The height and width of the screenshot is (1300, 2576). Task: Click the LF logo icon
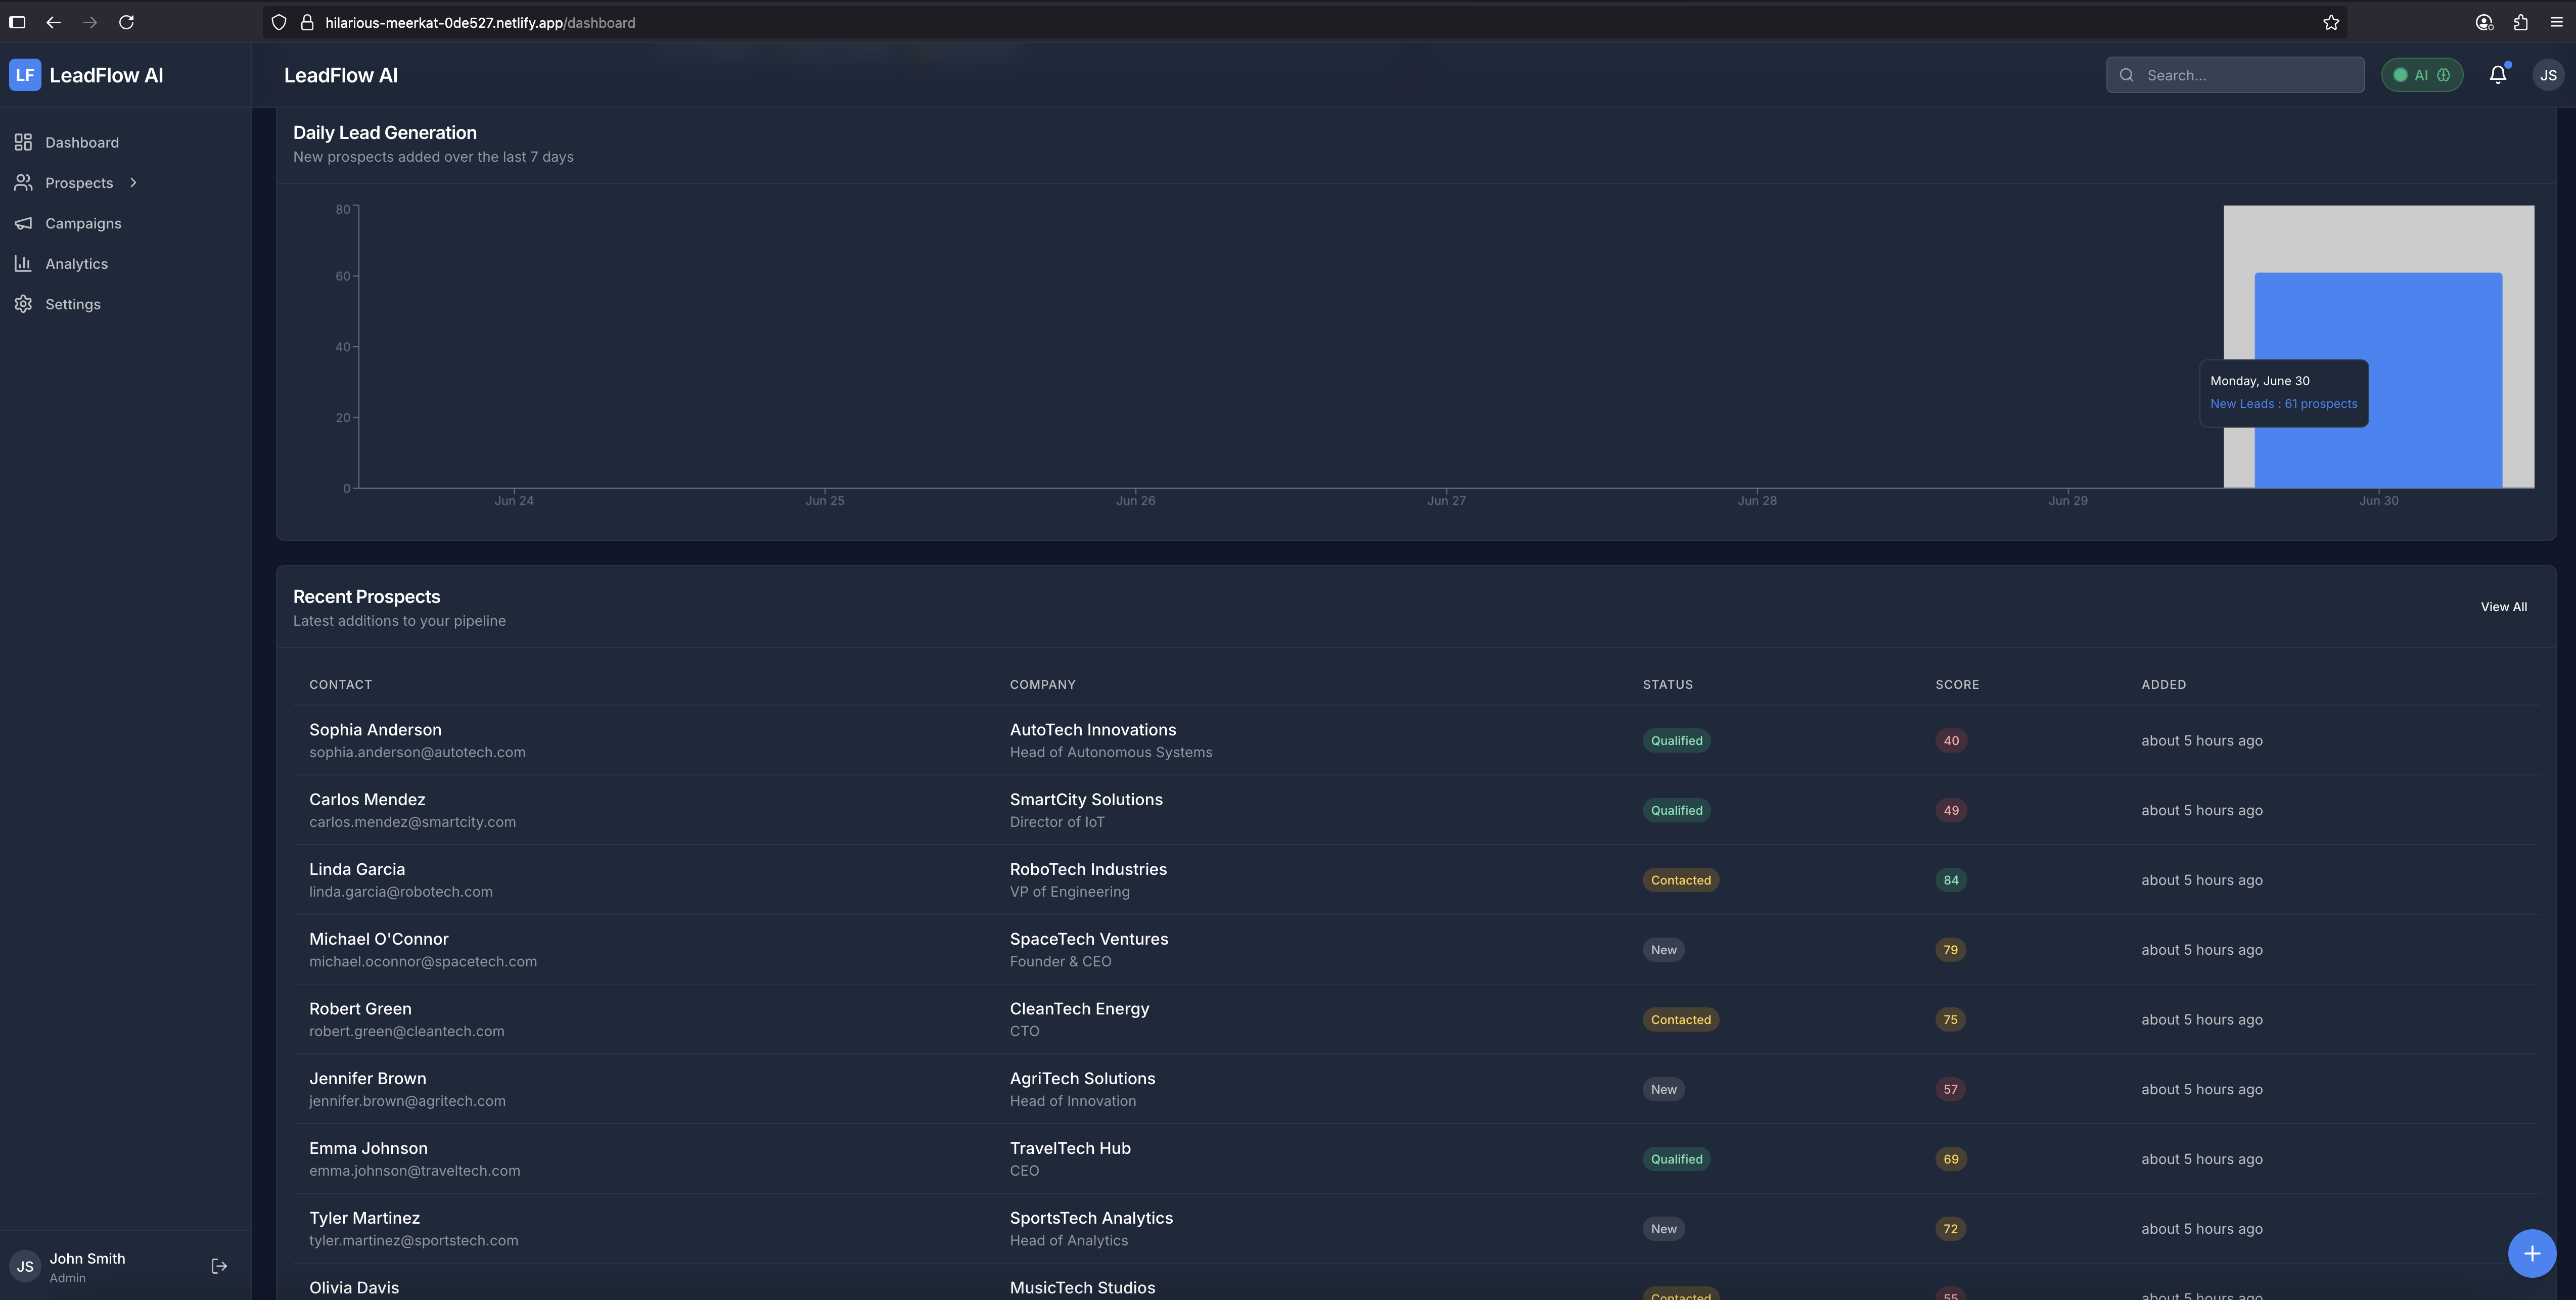click(x=25, y=75)
